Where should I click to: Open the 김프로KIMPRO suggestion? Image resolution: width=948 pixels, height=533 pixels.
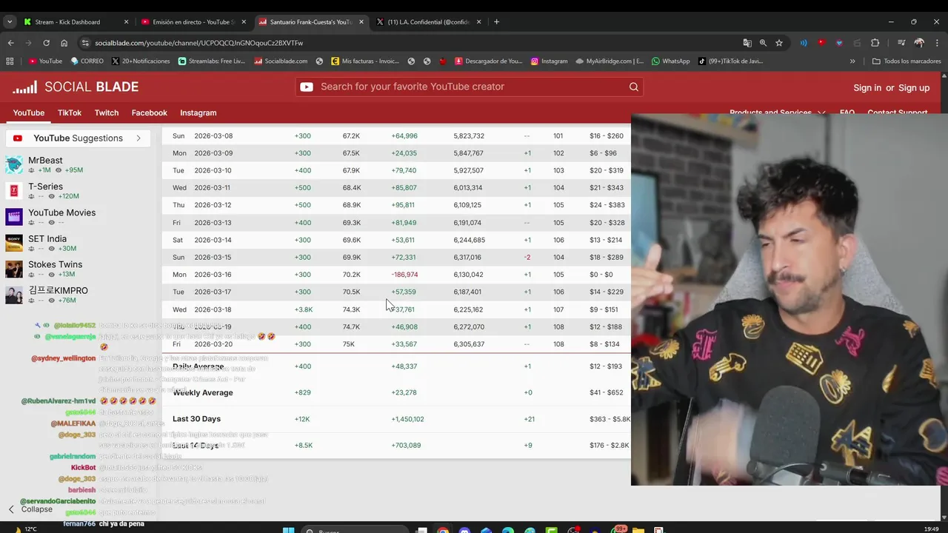coord(58,290)
